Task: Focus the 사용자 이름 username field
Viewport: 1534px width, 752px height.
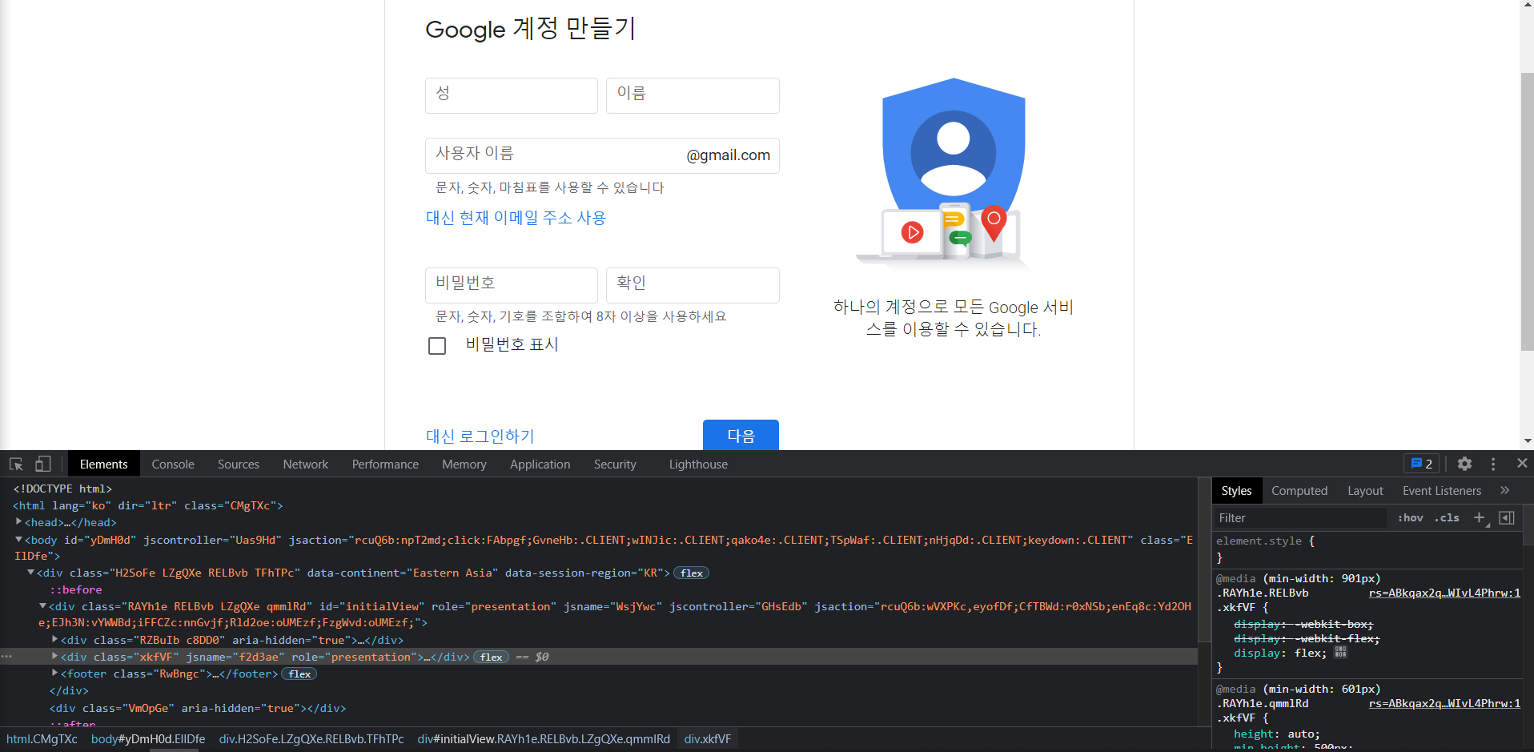Action: (602, 155)
